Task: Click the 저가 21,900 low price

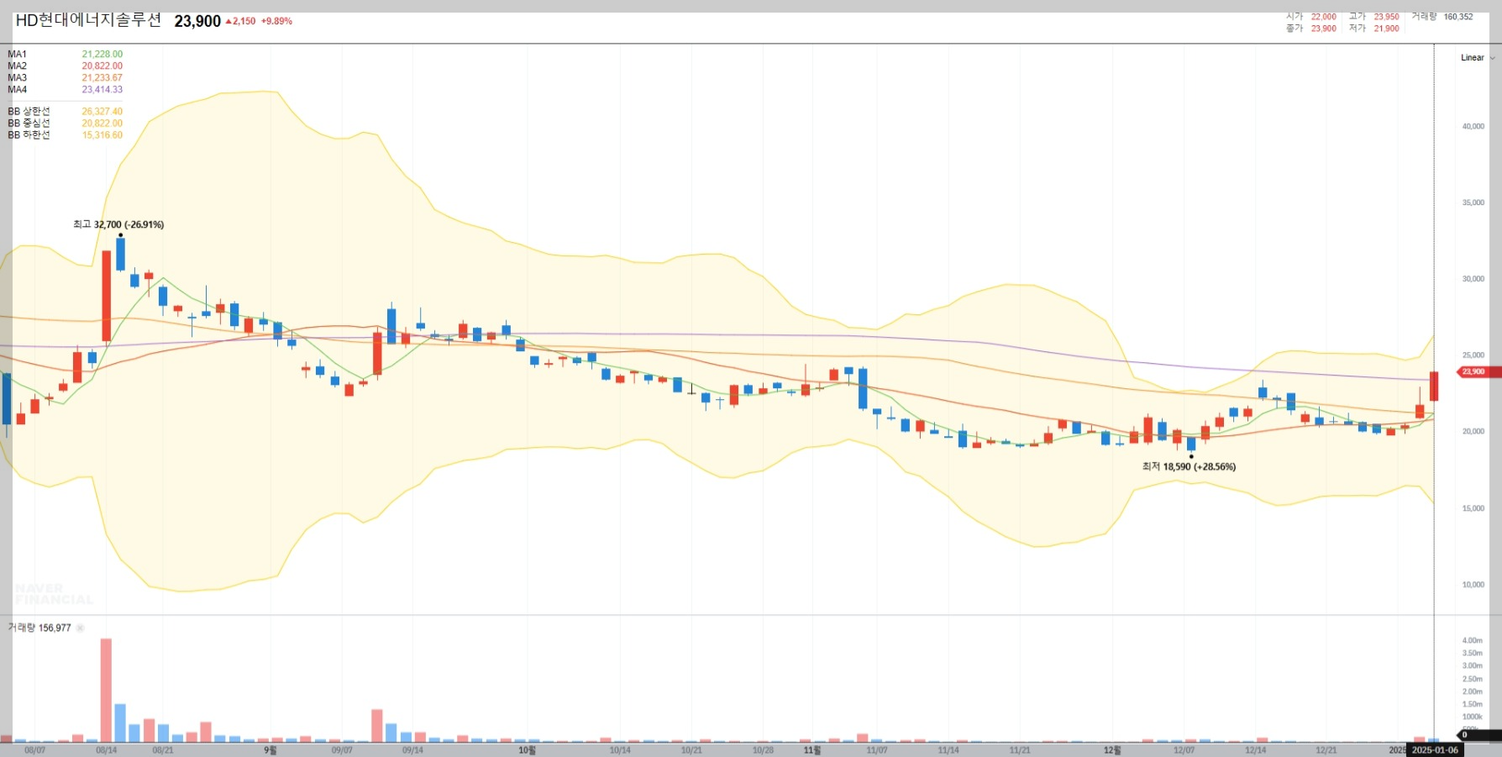Action: coord(1373,29)
